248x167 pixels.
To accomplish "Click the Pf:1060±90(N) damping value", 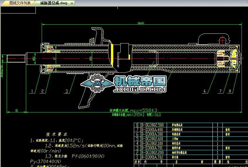I will 88,156.
